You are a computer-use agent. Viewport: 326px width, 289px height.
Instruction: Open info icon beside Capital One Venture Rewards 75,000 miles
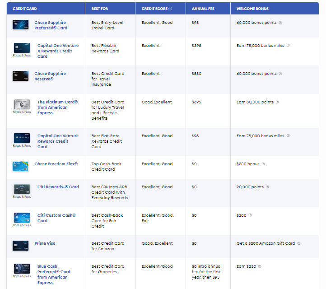288,135
